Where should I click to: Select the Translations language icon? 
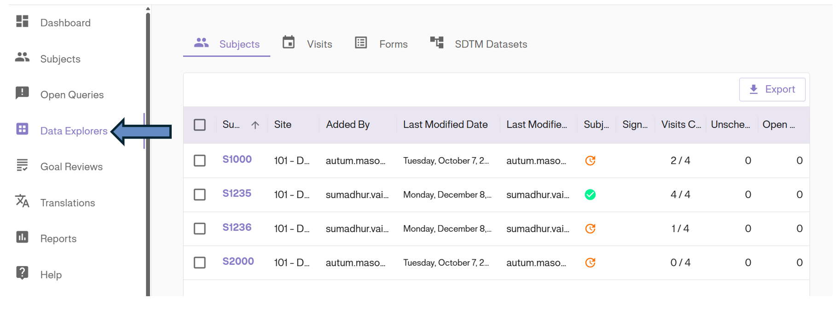pyautogui.click(x=22, y=203)
